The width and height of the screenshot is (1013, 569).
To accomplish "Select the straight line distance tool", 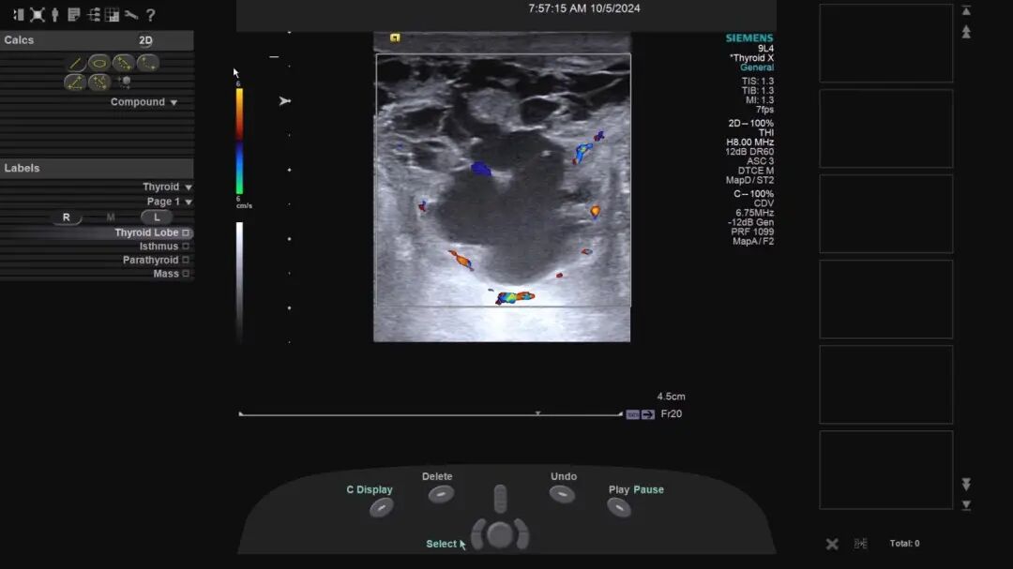I will tap(76, 64).
